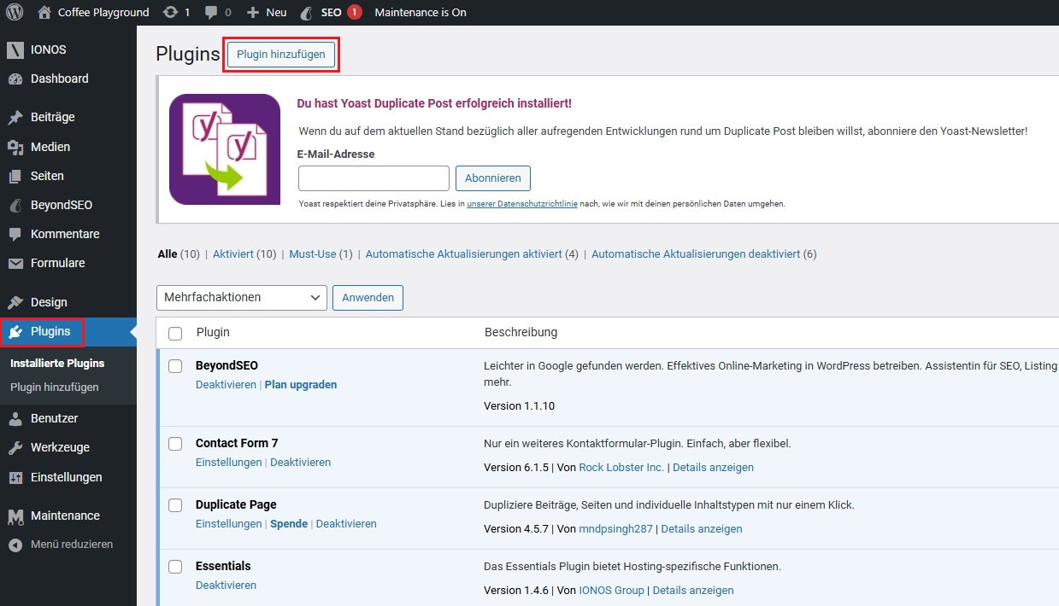
Task: Check the BeyondSEO plugin checkbox
Action: pyautogui.click(x=175, y=365)
